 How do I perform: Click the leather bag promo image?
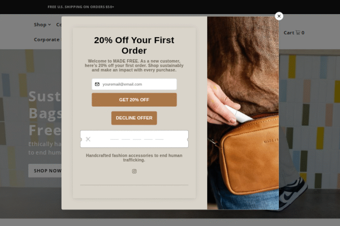(x=243, y=113)
